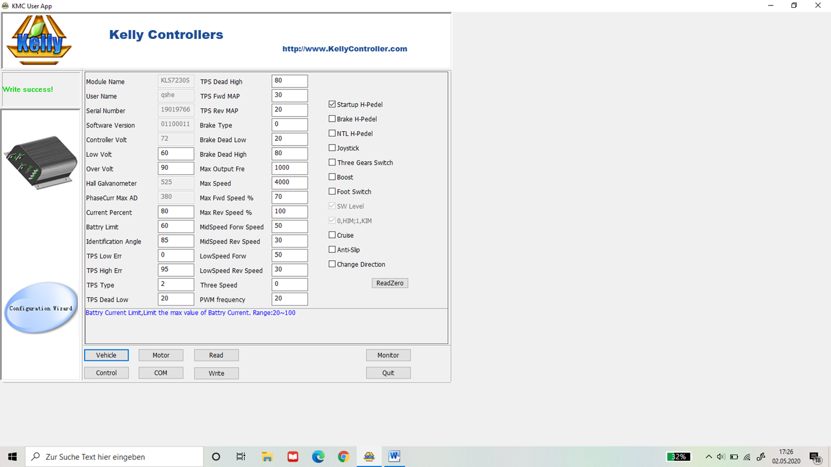Image resolution: width=831 pixels, height=467 pixels.
Task: Show hidden system tray icons
Action: point(709,457)
